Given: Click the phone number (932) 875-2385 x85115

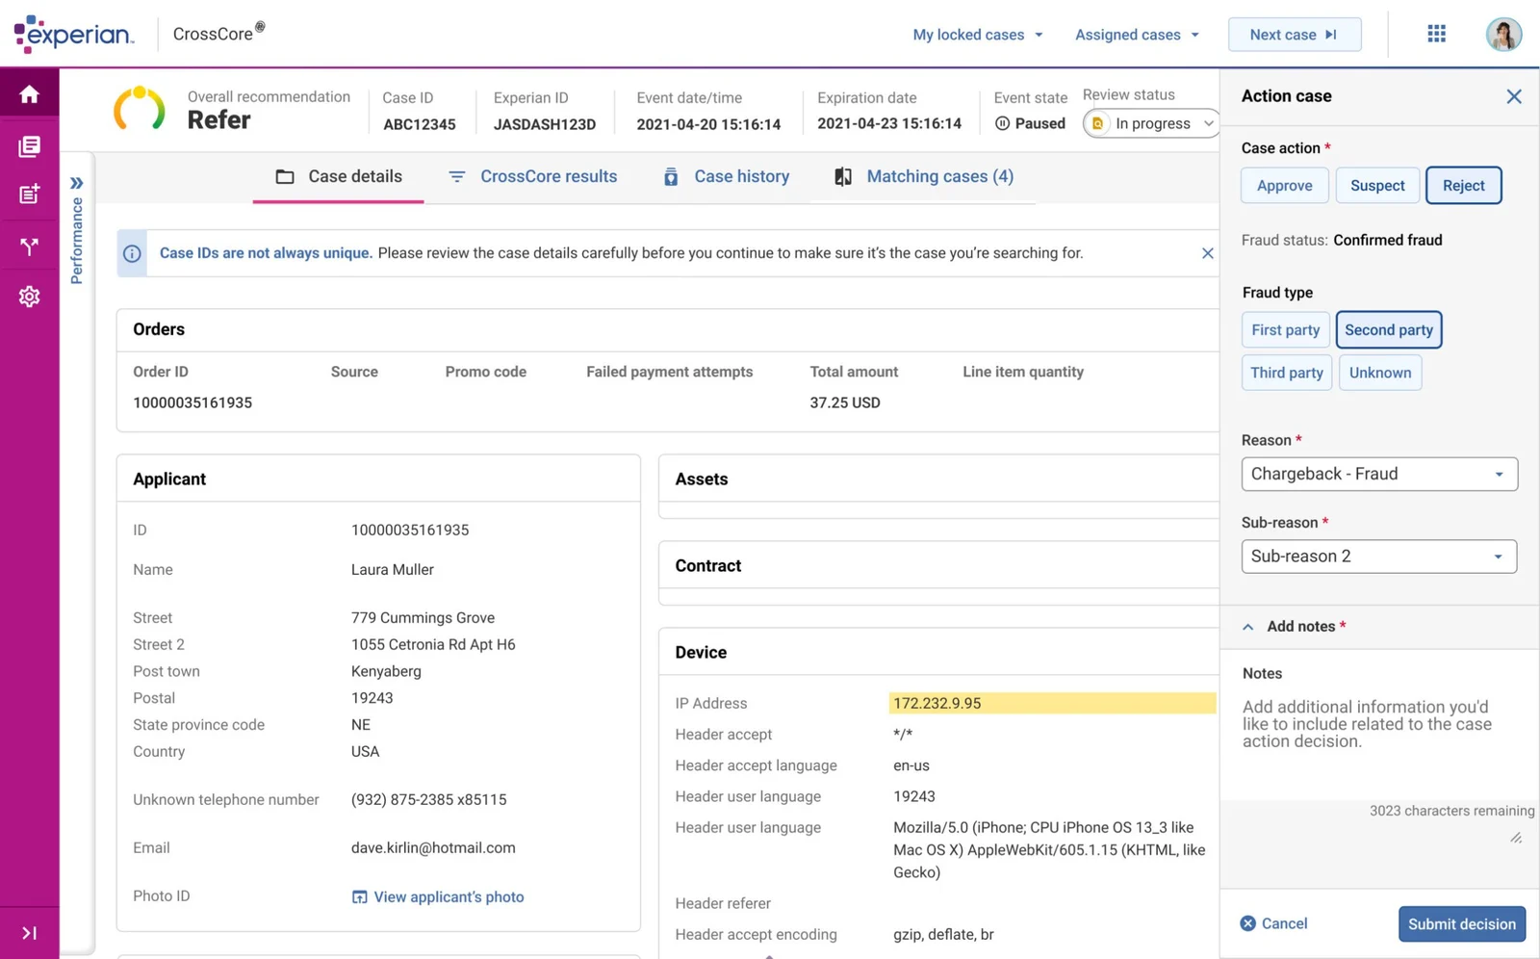Looking at the screenshot, I should coord(428,800).
